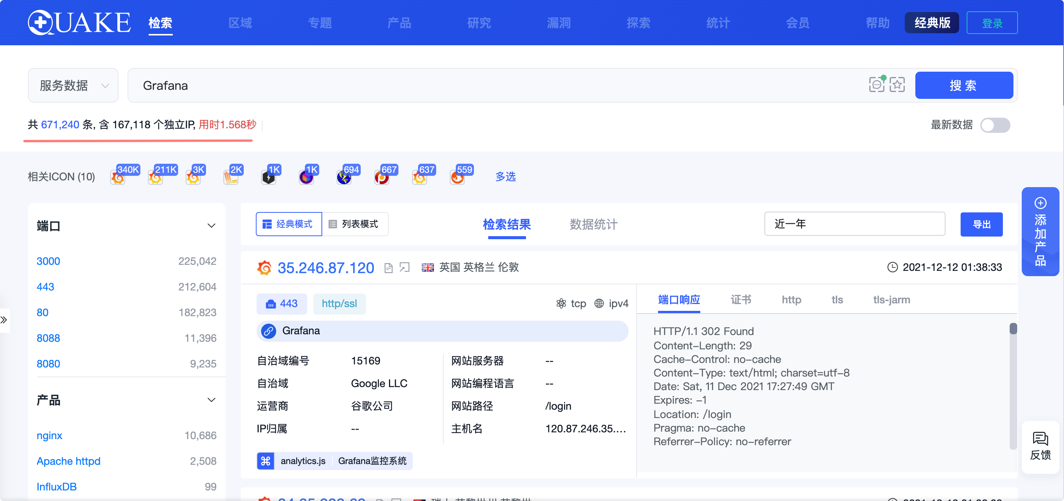1064x501 pixels.
Task: Open the 帮助 nav menu
Action: click(x=877, y=23)
